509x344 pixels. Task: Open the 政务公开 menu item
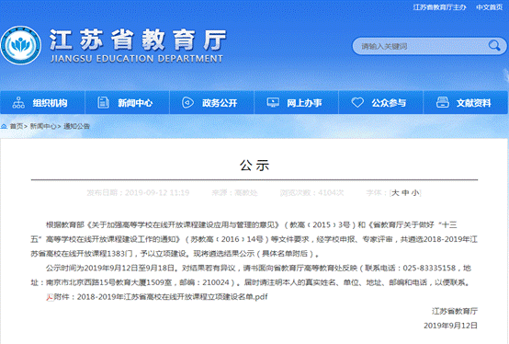[212, 103]
